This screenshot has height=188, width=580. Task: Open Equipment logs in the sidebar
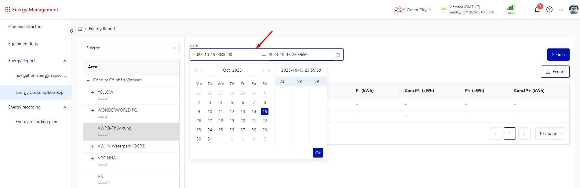point(23,44)
